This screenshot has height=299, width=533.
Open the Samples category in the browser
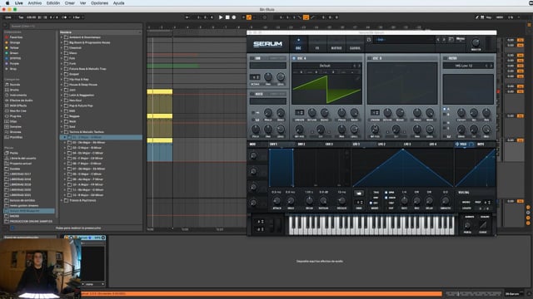click(16, 127)
